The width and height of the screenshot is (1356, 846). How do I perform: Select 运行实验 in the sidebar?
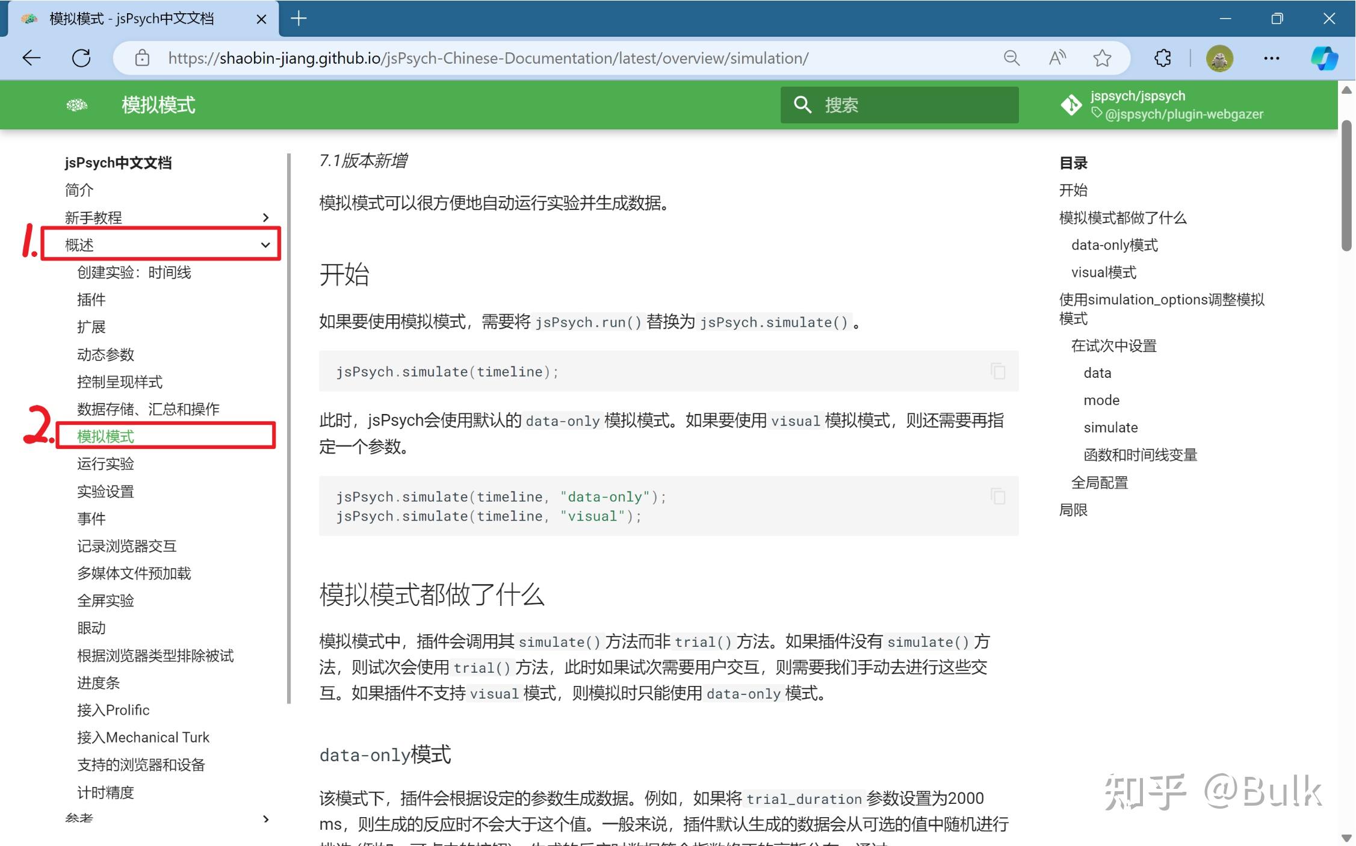(x=105, y=463)
